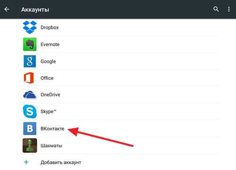Choose the ВКонтакте account label

[52, 128]
